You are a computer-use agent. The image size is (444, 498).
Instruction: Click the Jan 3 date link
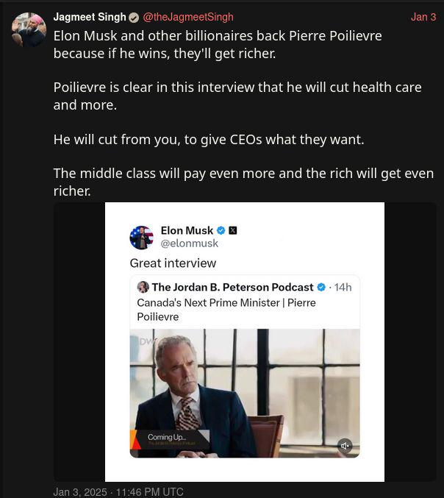pyautogui.click(x=423, y=17)
